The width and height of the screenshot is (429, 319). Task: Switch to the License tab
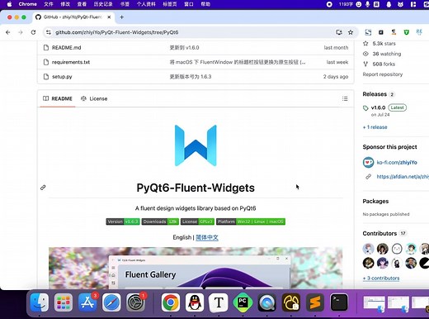[x=94, y=98]
